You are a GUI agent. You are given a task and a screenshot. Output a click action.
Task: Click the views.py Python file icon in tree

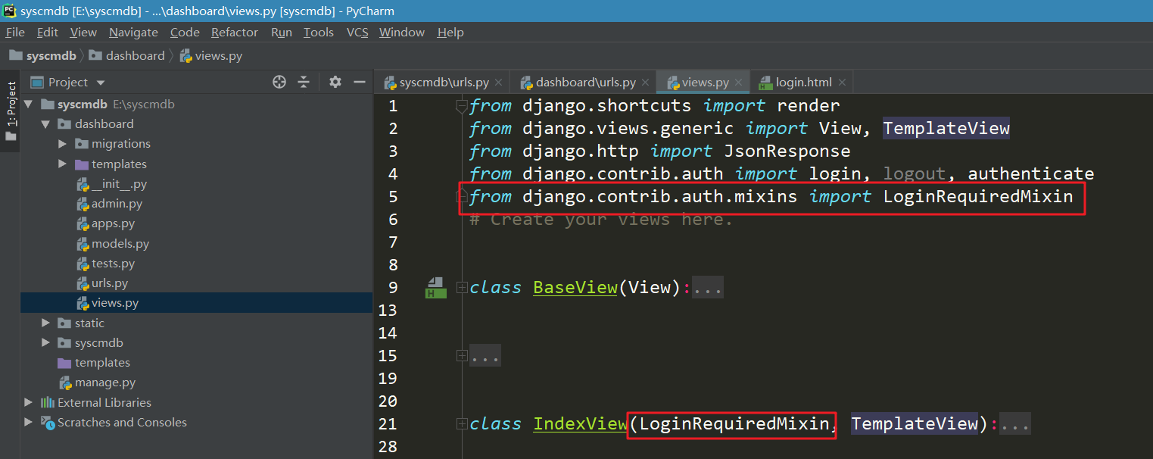(83, 303)
